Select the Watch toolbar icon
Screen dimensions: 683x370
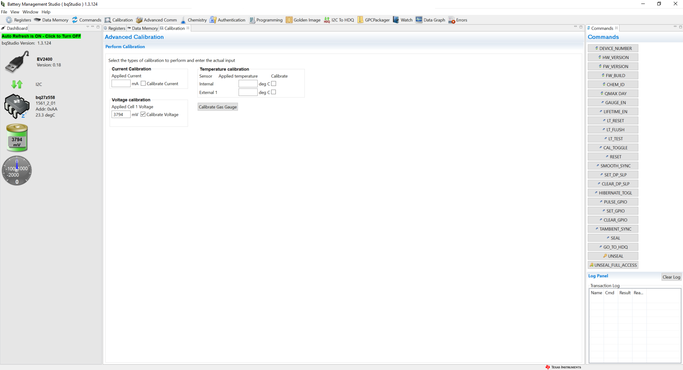pyautogui.click(x=405, y=20)
